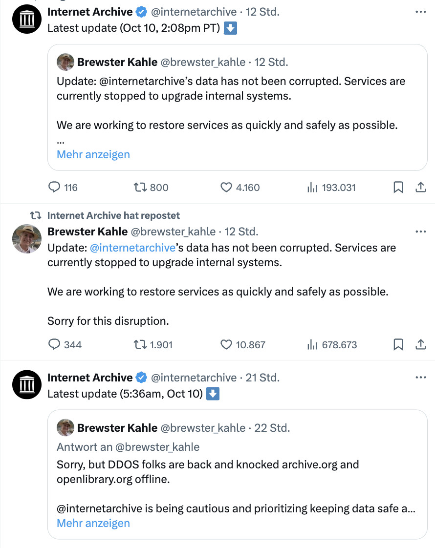Open view analytics showing 193.031 views
The image size is (435, 548).
tap(313, 187)
